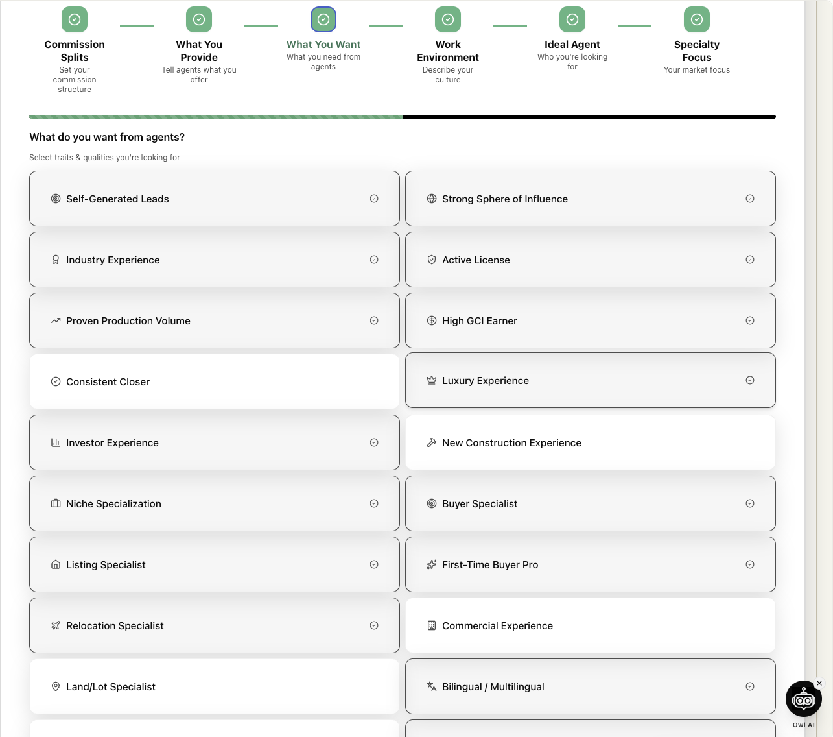Click the airplane icon beside Relocation Specialist
The width and height of the screenshot is (833, 737).
(x=56, y=626)
